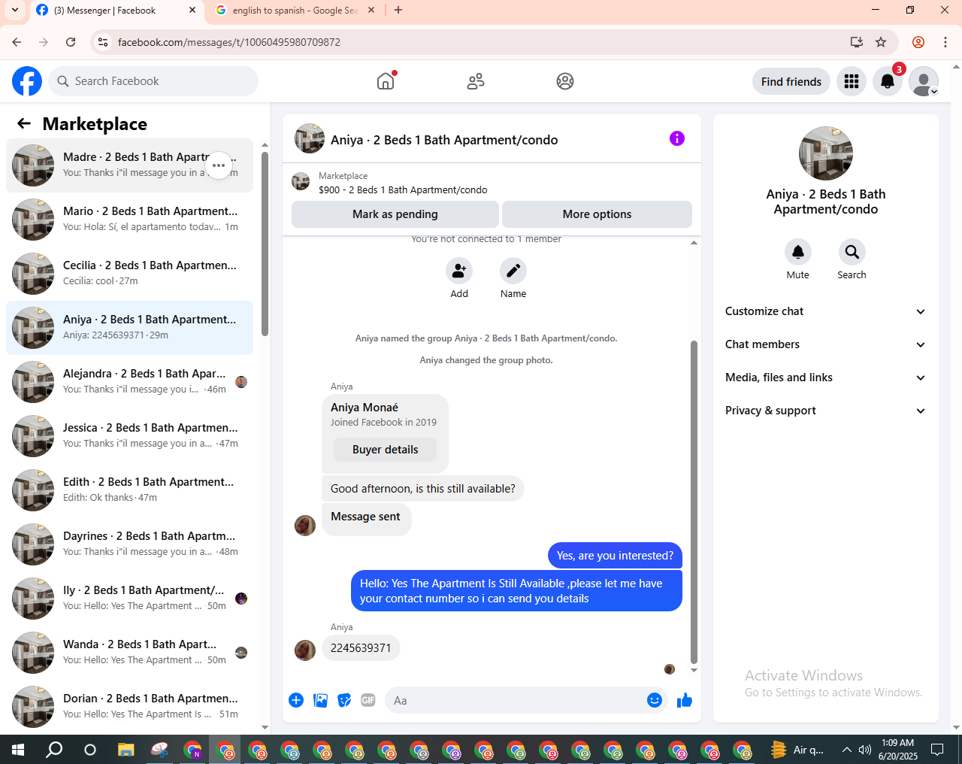962x764 pixels.
Task: Open Edith's apartment conversation
Action: 129,490
